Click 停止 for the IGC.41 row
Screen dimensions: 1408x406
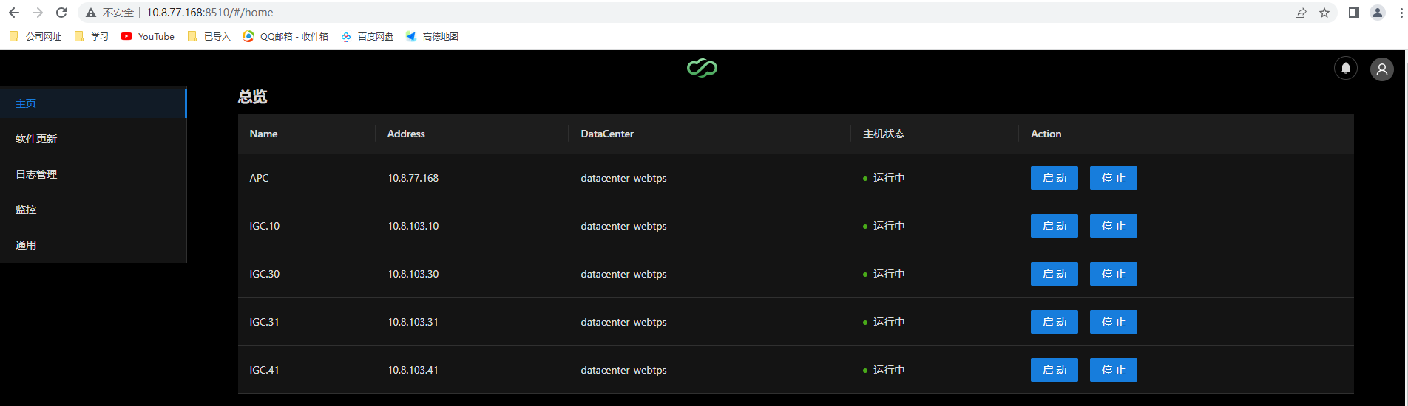tap(1113, 370)
